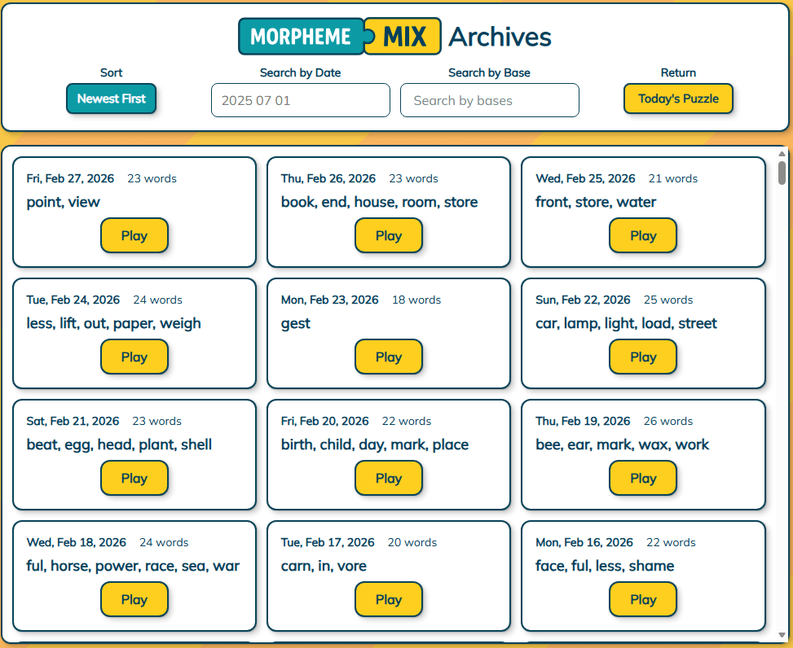This screenshot has width=793, height=648.
Task: Play the Feb 26 book and house puzzle
Action: (x=389, y=235)
